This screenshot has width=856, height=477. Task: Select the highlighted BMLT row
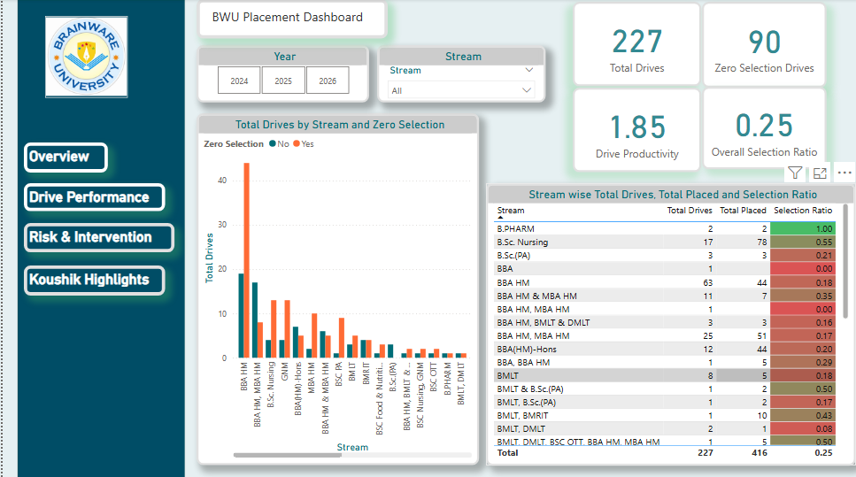pyautogui.click(x=665, y=375)
